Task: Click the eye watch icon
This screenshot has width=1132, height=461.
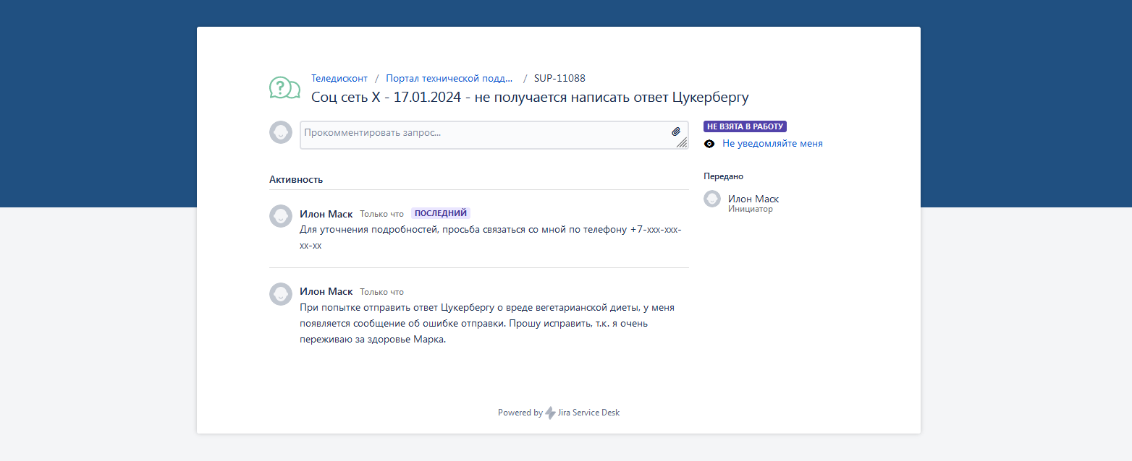Action: click(709, 144)
